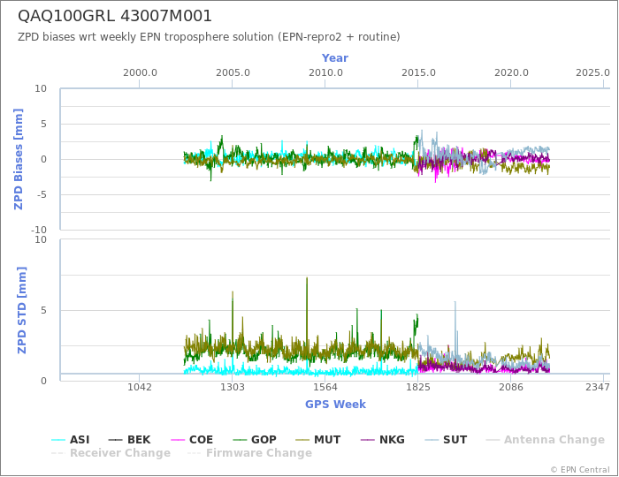The height and width of the screenshot is (477, 619).
Task: Toggle the MUT series in legend
Action: (317, 440)
